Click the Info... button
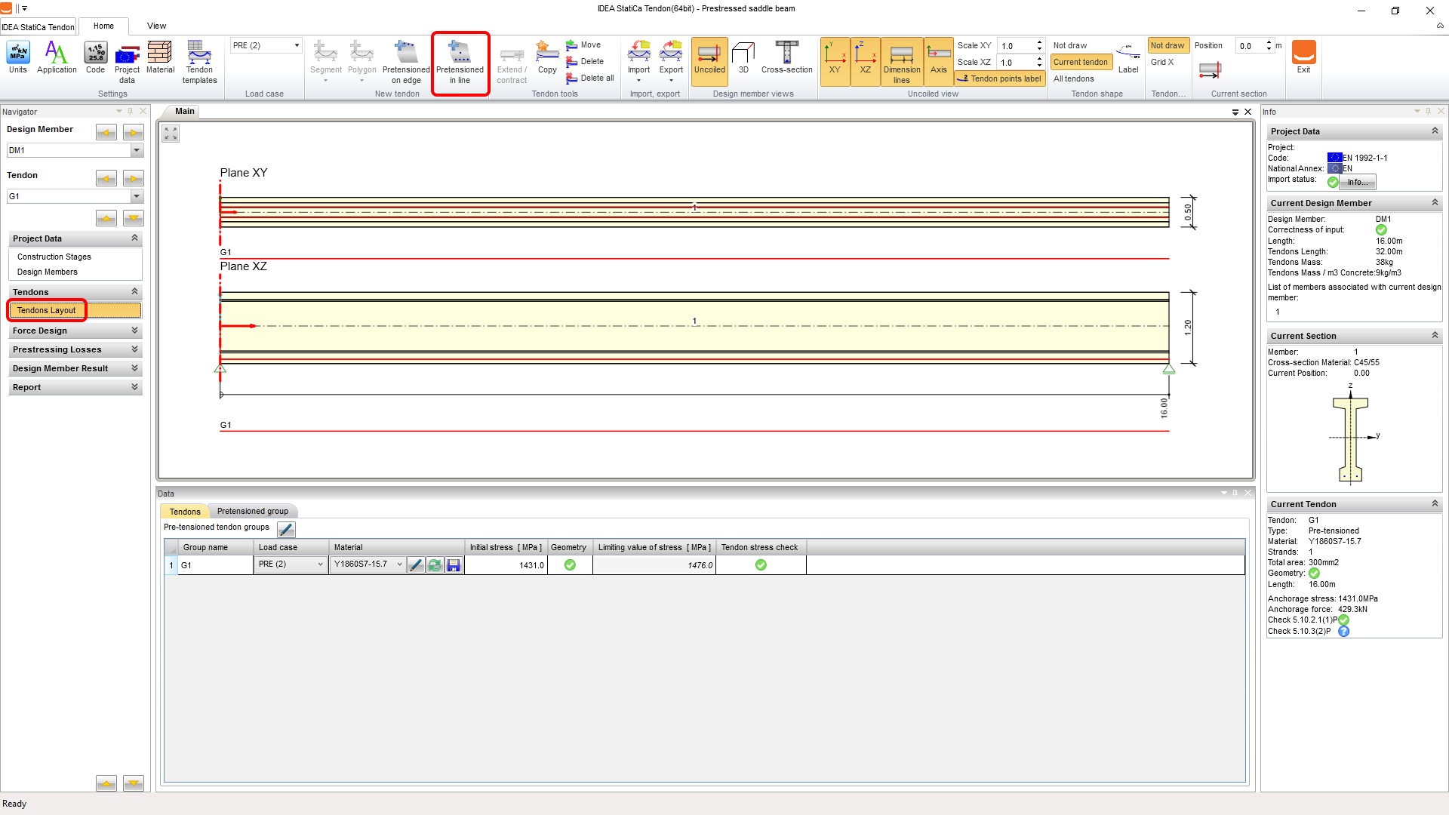 click(x=1357, y=182)
